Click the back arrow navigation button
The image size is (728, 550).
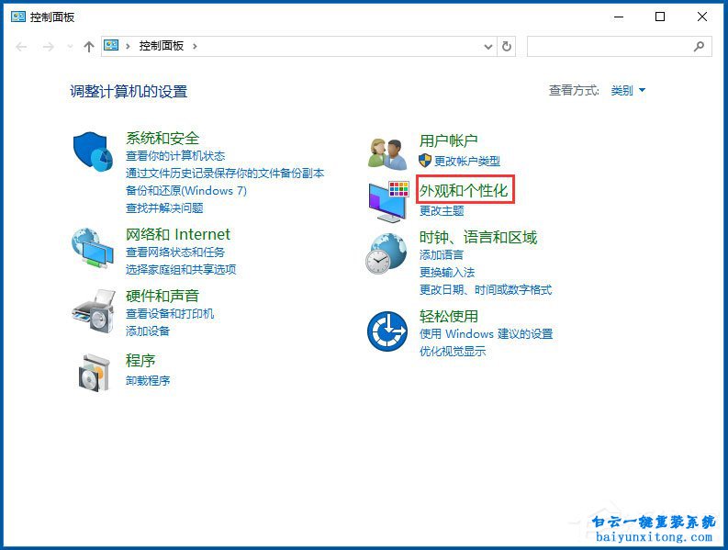pyautogui.click(x=21, y=47)
